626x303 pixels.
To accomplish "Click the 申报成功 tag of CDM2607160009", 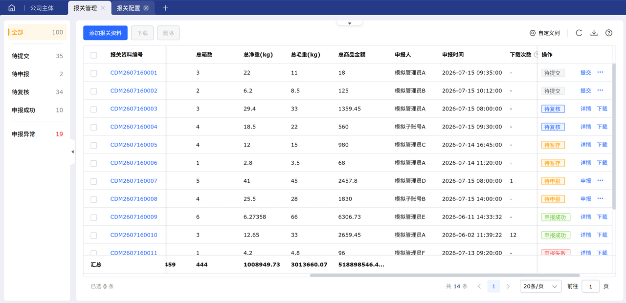I will [x=556, y=217].
